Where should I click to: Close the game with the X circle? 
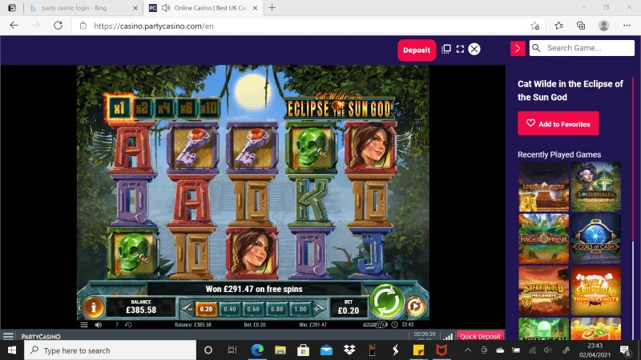point(474,49)
